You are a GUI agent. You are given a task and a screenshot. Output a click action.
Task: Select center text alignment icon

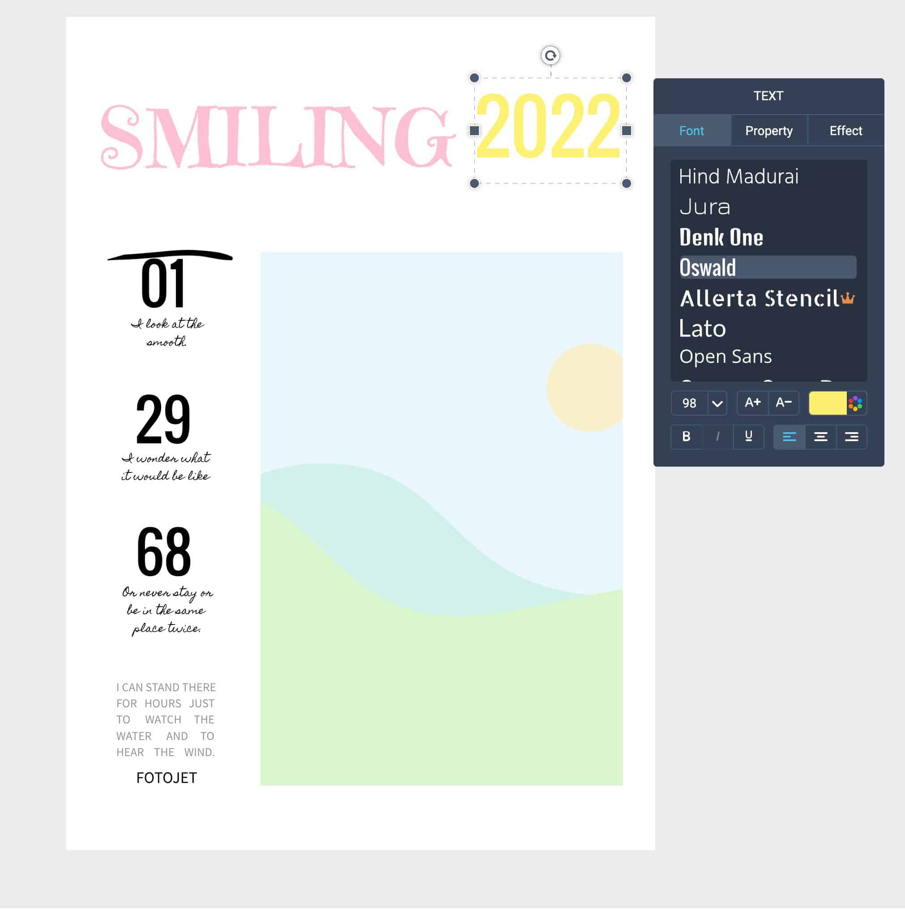[820, 437]
